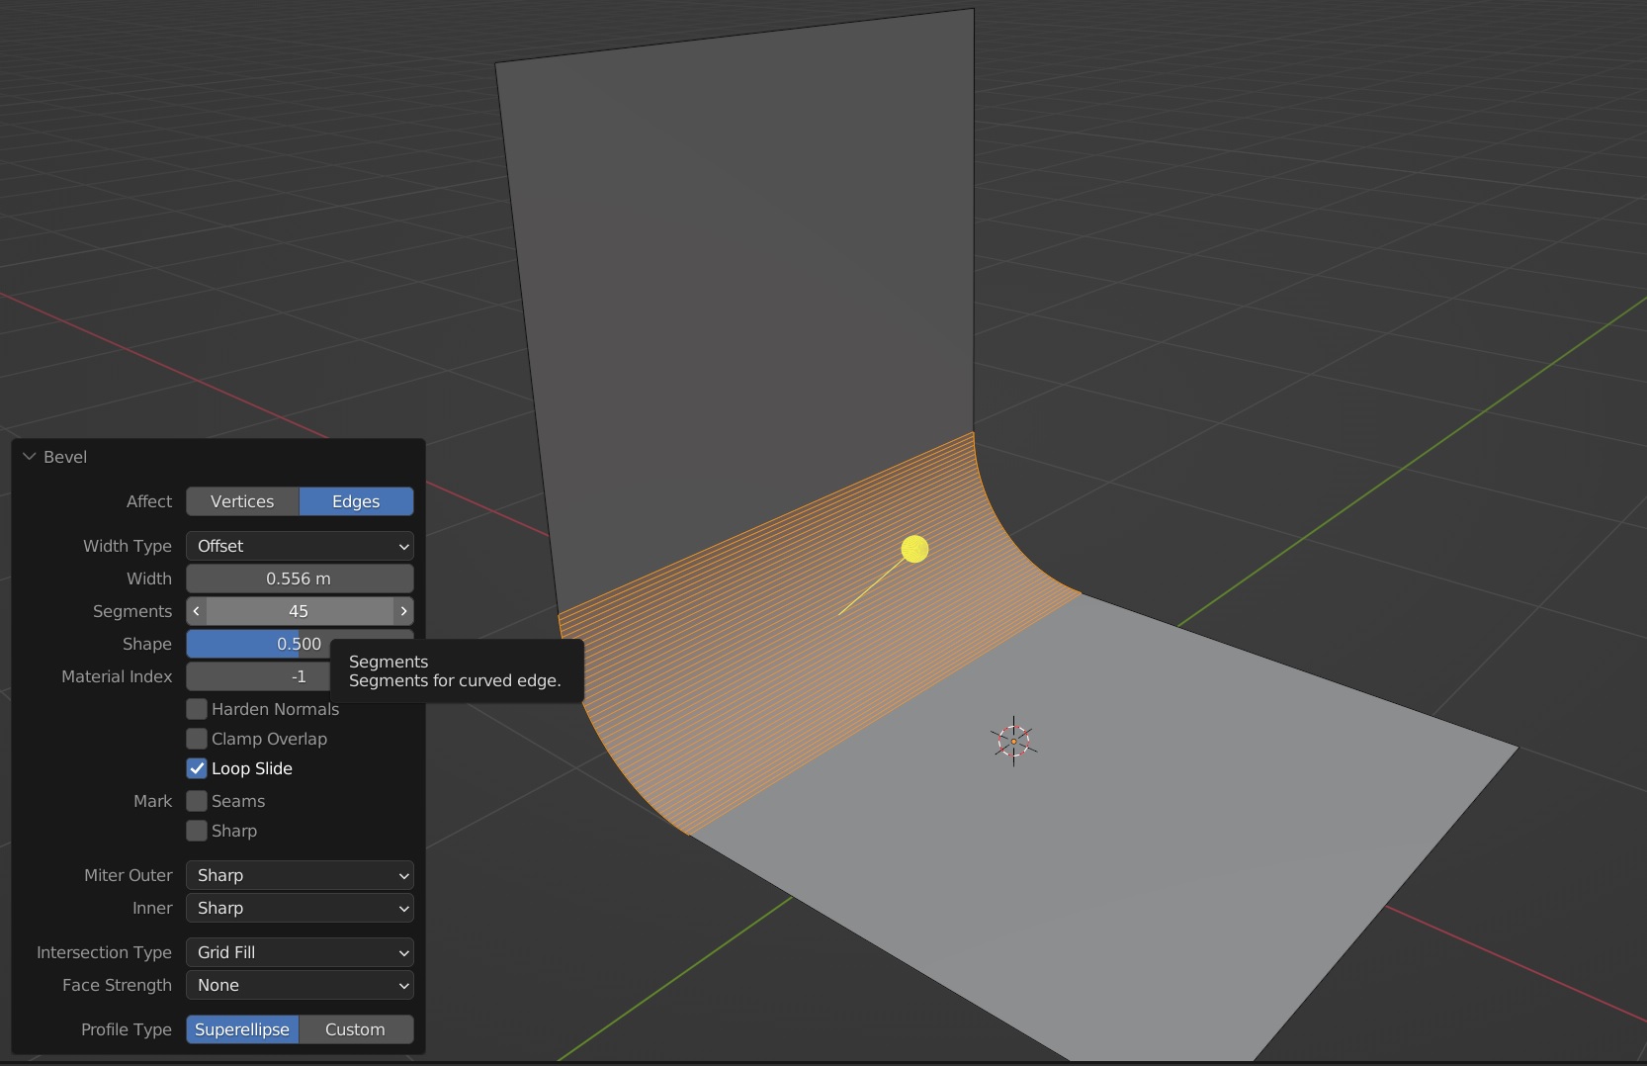This screenshot has width=1647, height=1066.
Task: Enable the Mark Sharp checkbox
Action: 197,831
